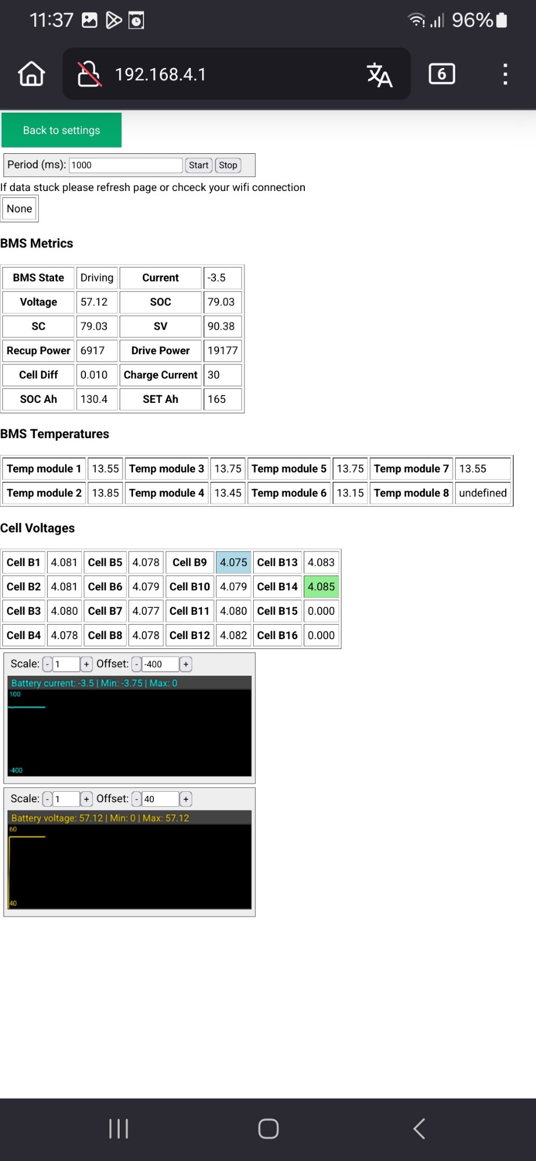Image resolution: width=536 pixels, height=1161 pixels.
Task: Increase the battery current graph scale
Action: (x=87, y=664)
